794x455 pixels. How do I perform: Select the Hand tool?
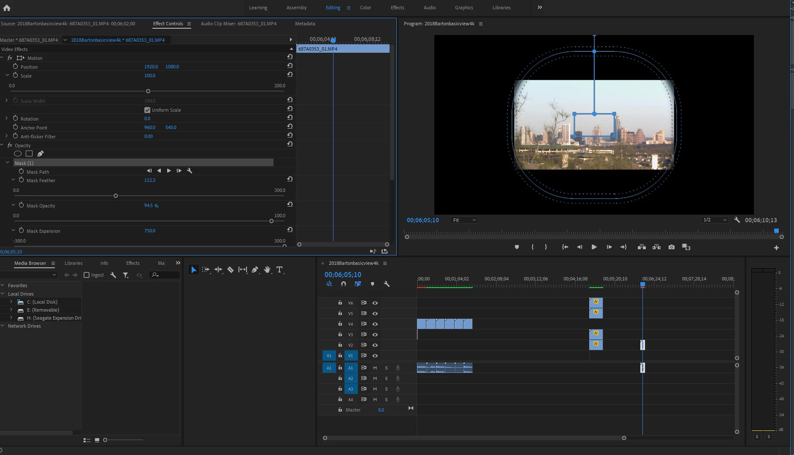[267, 270]
